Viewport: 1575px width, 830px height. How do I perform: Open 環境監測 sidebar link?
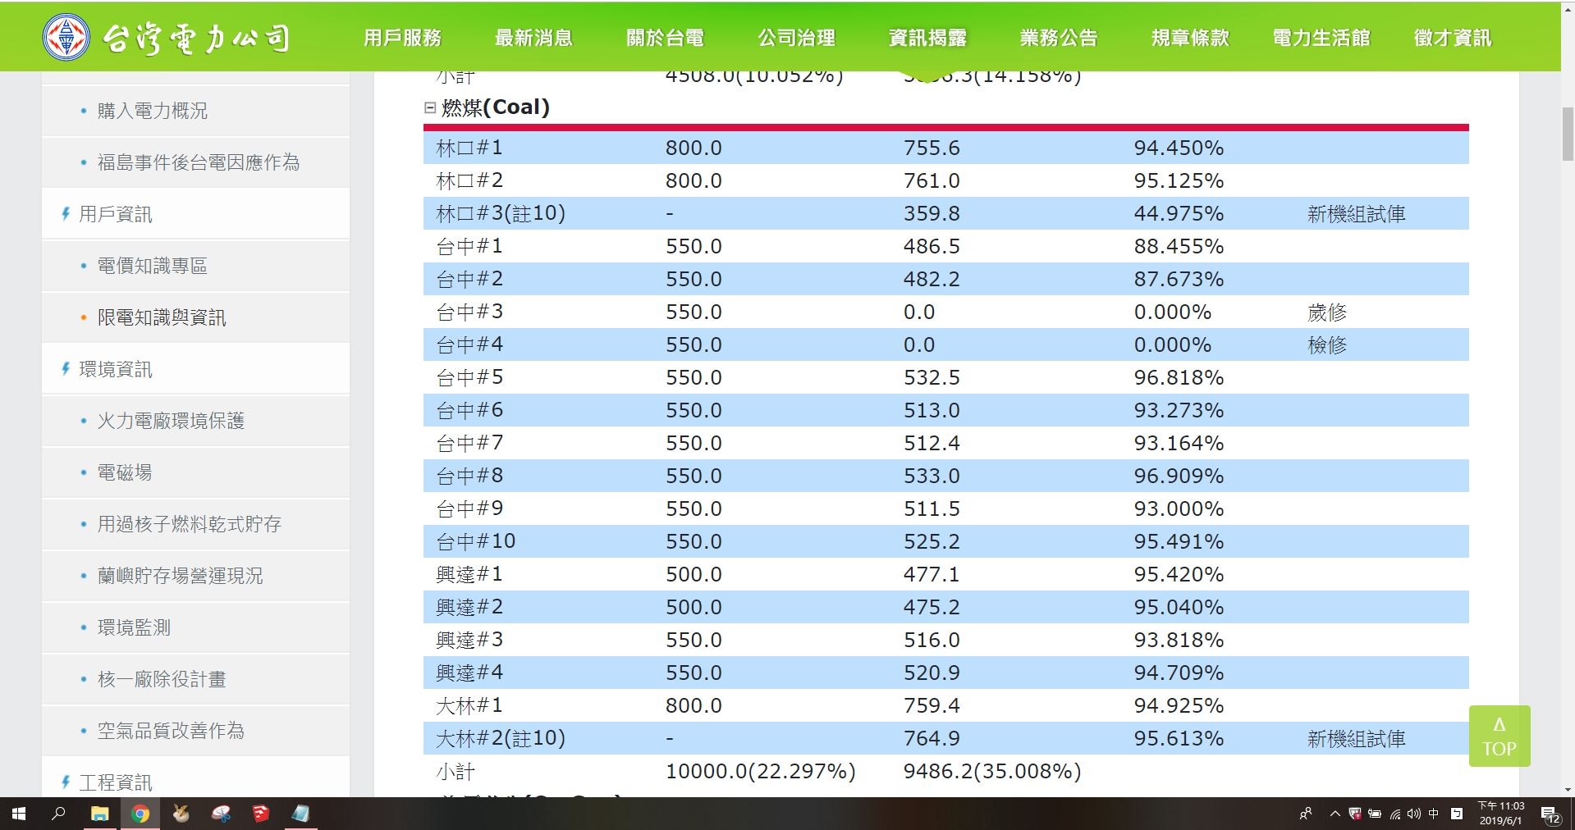click(134, 627)
